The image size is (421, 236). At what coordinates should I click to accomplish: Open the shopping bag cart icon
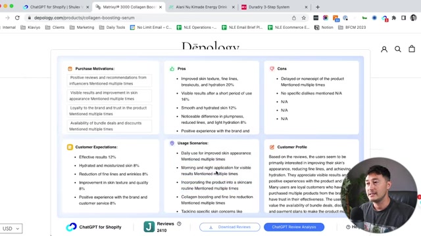pyautogui.click(x=412, y=49)
